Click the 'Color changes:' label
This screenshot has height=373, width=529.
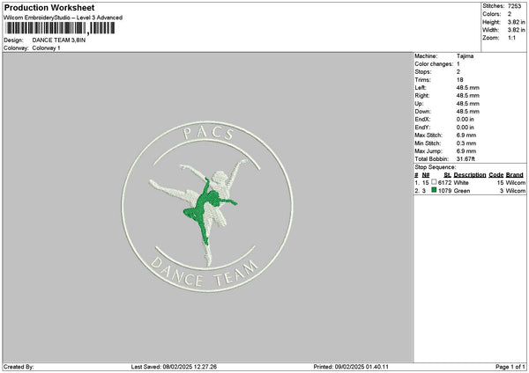click(434, 64)
